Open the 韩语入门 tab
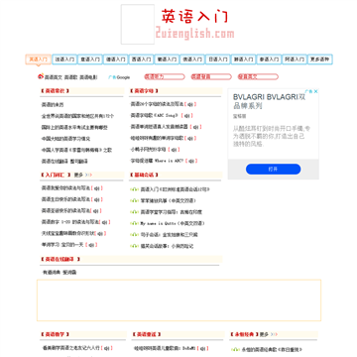357x357 pixels. pyautogui.click(x=243, y=59)
